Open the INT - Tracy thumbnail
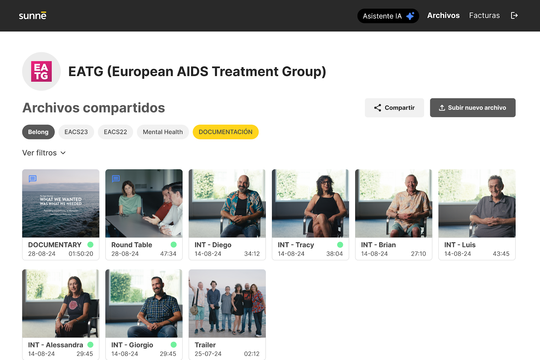Image resolution: width=540 pixels, height=360 pixels. click(x=310, y=203)
